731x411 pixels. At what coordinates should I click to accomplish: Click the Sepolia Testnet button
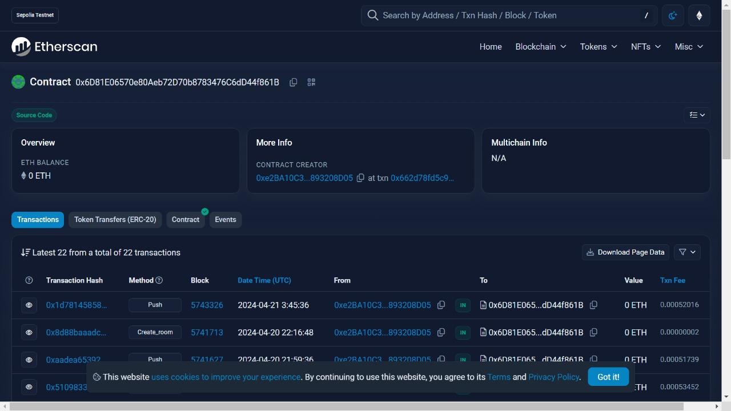[x=35, y=15]
